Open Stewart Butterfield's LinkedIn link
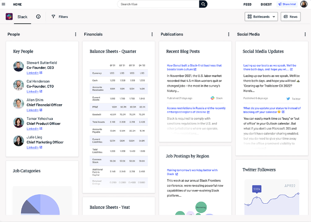This screenshot has width=311, height=222. (x=33, y=73)
